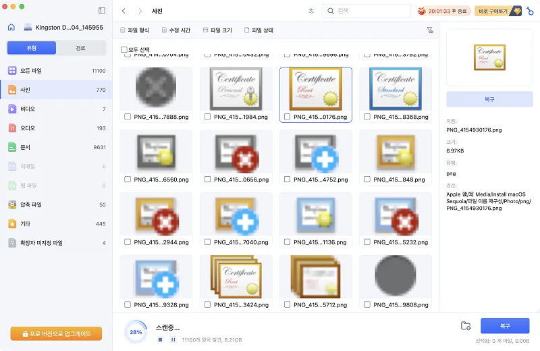This screenshot has height=351, width=540.
Task: Open the File Status (파일 상태) filter
Action: (x=259, y=30)
